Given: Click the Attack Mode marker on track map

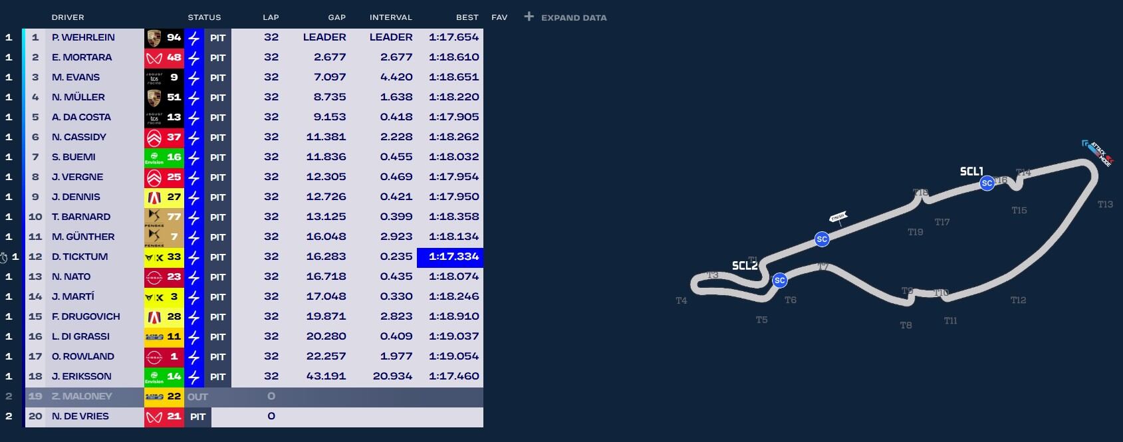Looking at the screenshot, I should pyautogui.click(x=1097, y=152).
